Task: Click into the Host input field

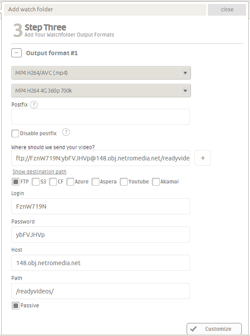Action: coord(101,263)
